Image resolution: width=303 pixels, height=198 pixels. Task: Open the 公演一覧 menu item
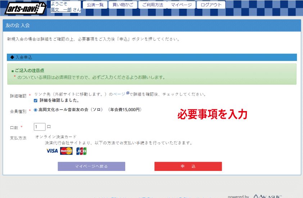click(x=95, y=5)
